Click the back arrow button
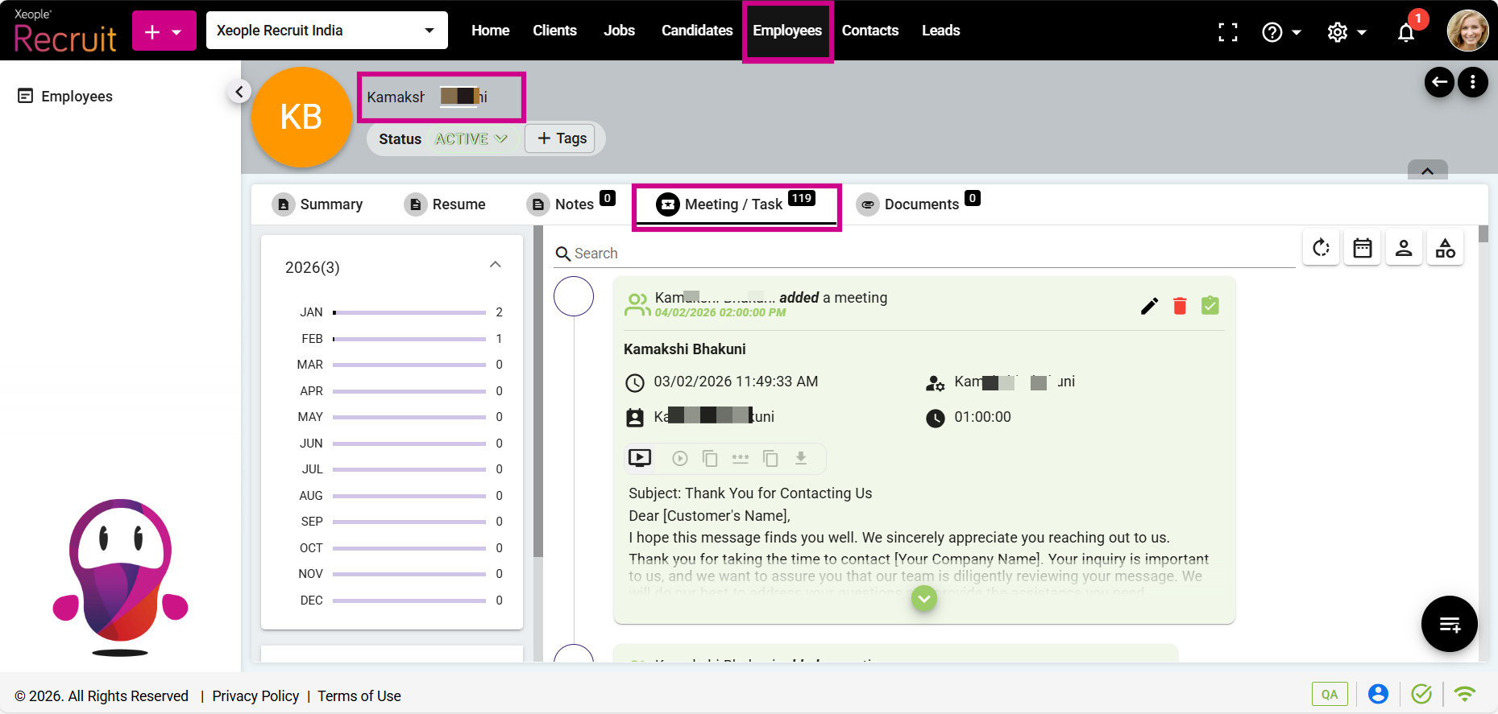This screenshot has width=1498, height=714. click(1439, 82)
